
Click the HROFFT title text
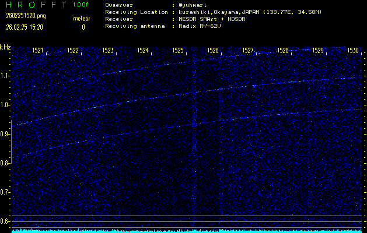34,5
